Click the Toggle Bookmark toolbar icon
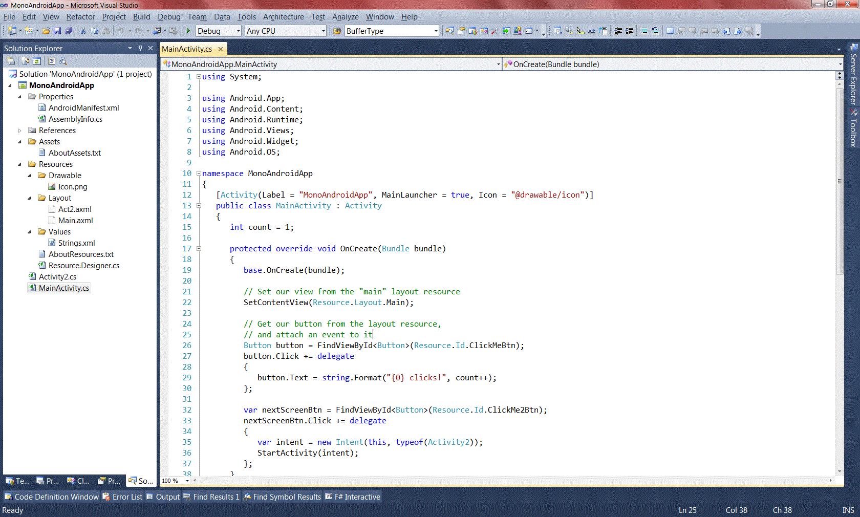 coord(670,31)
